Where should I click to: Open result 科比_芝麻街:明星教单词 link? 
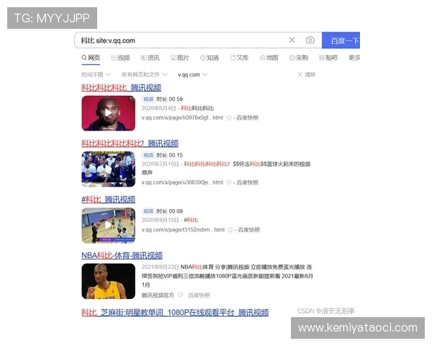pos(175,313)
